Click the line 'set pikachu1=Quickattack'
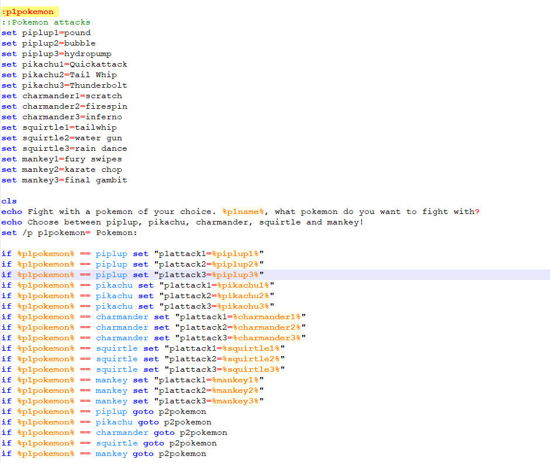 [x=64, y=64]
